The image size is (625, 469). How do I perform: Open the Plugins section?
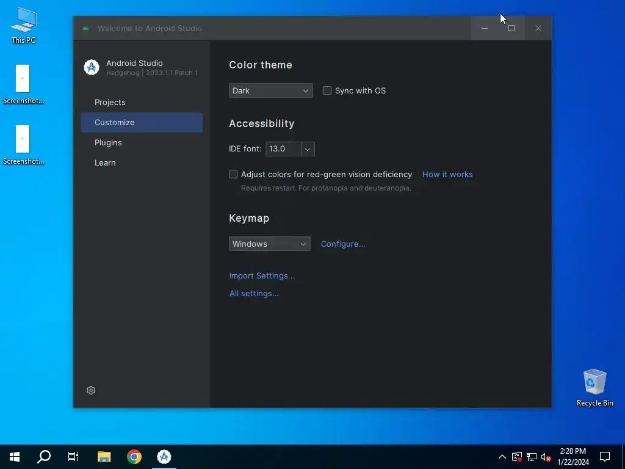(x=142, y=142)
